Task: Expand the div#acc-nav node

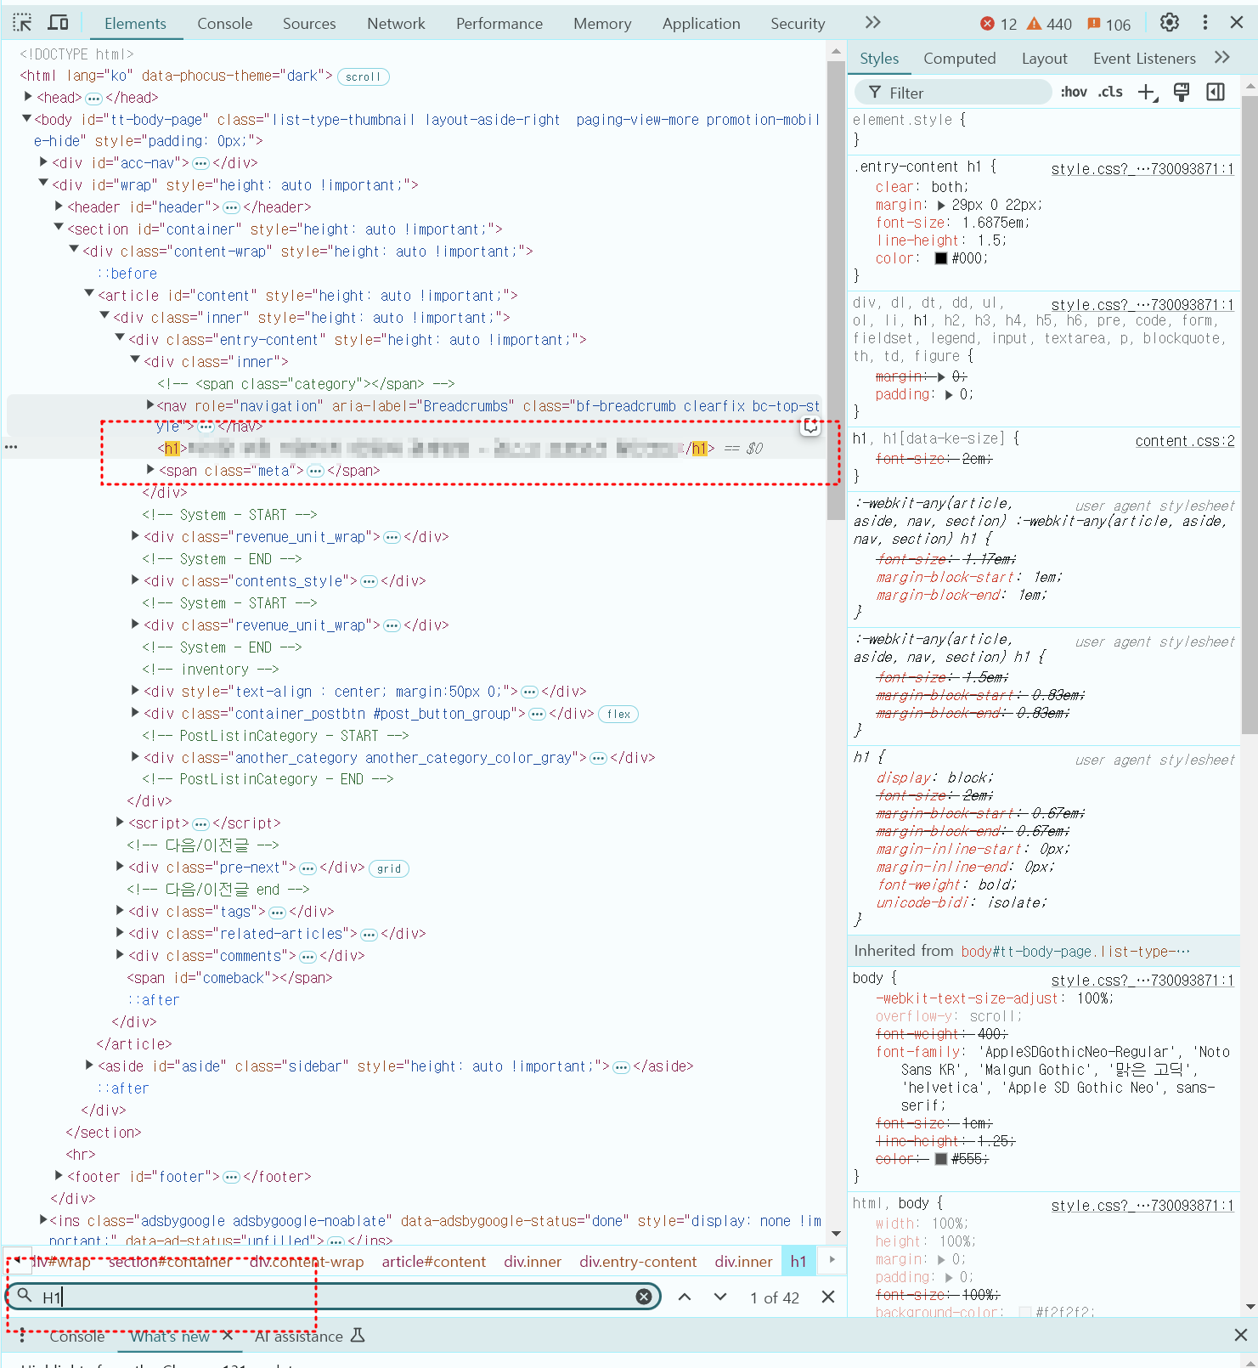Action: [x=43, y=162]
